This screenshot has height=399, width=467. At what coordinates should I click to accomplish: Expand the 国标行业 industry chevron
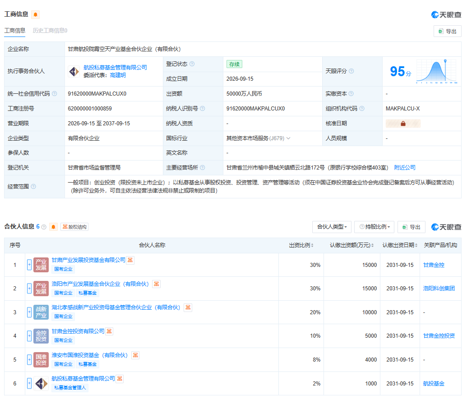(x=288, y=138)
